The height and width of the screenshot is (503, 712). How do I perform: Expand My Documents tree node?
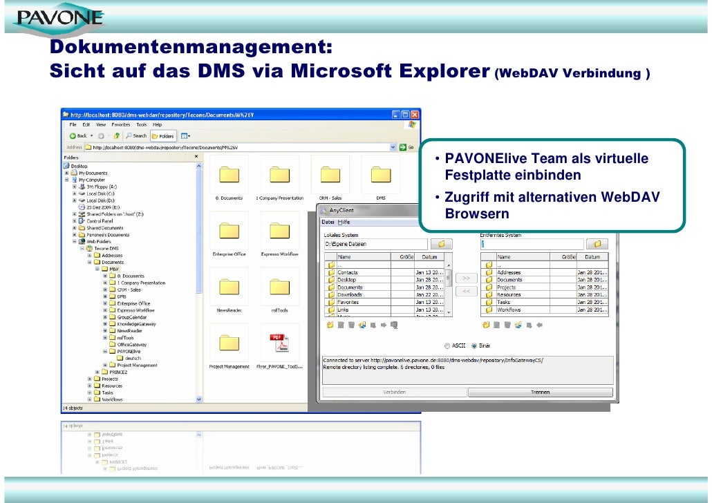(x=67, y=173)
